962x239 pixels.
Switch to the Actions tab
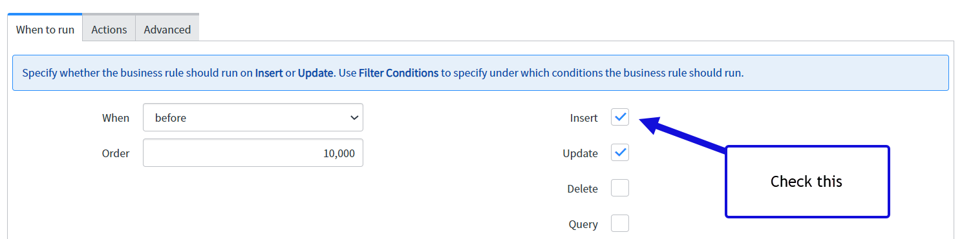click(x=109, y=29)
